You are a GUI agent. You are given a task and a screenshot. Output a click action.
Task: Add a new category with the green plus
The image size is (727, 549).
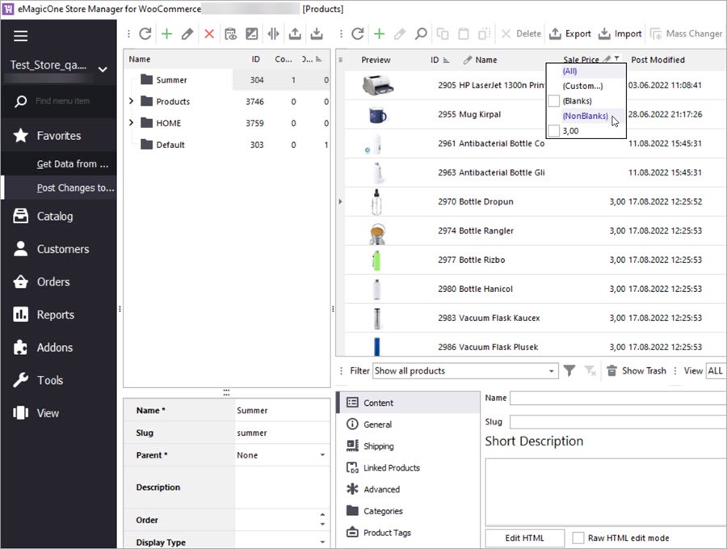click(x=166, y=34)
